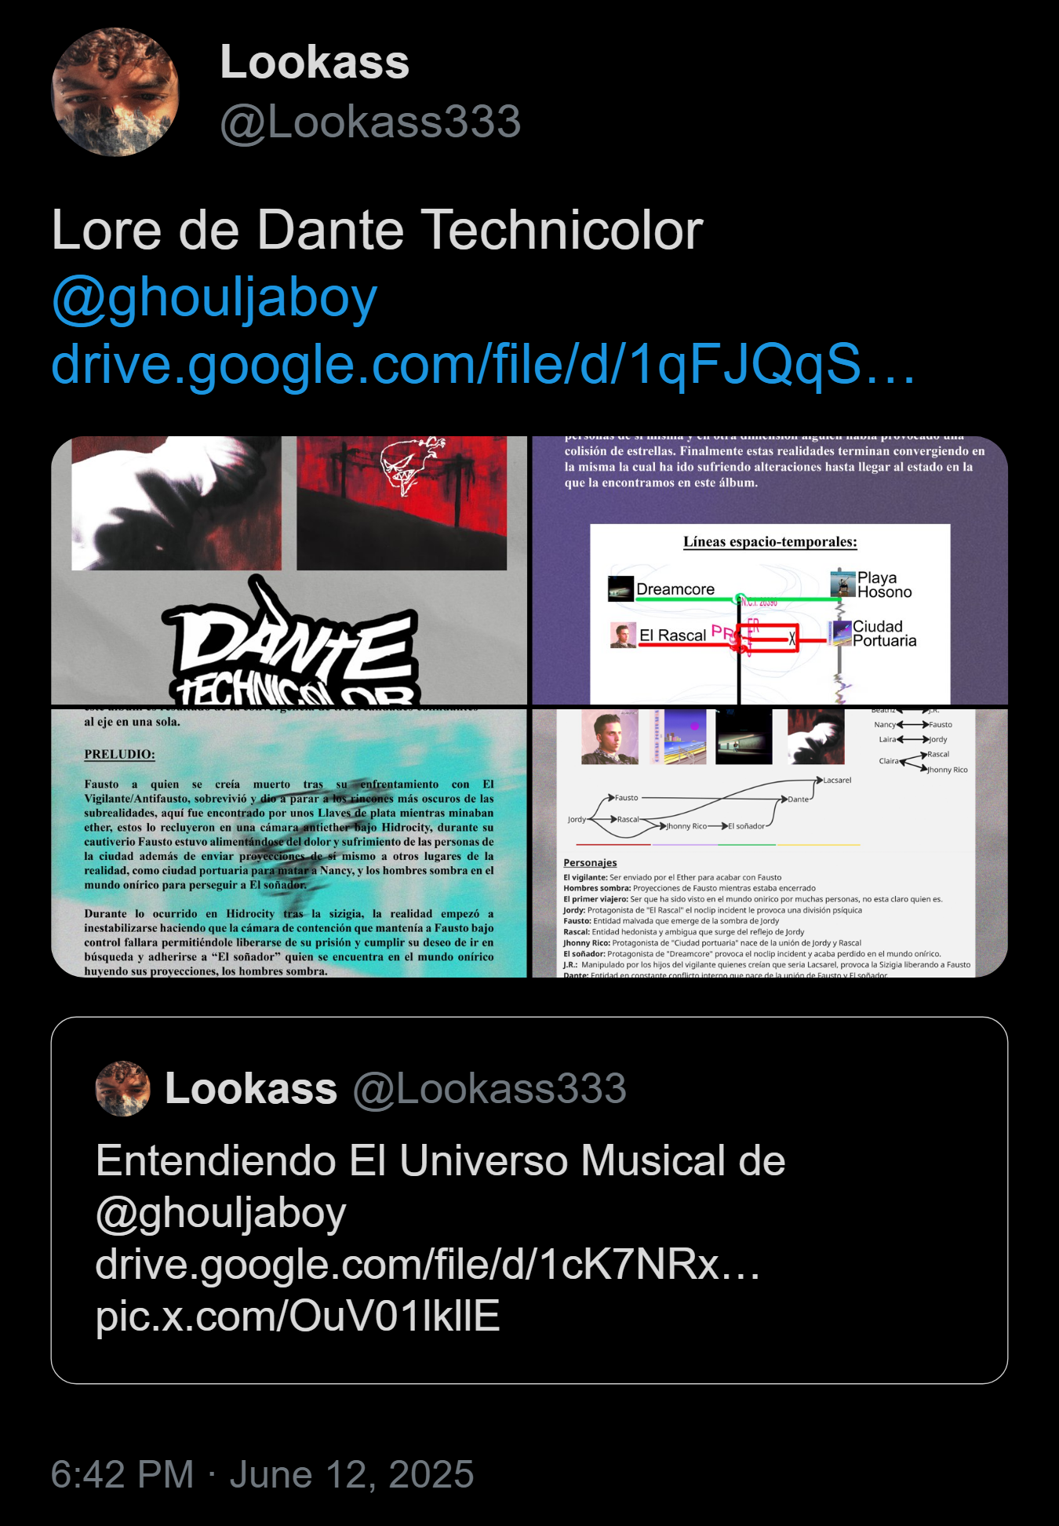
Task: Click @ghouljaboy mention in quoted tweet
Action: pos(220,1213)
